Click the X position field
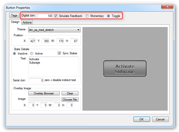This screenshot has height=132, width=179. (32, 41)
